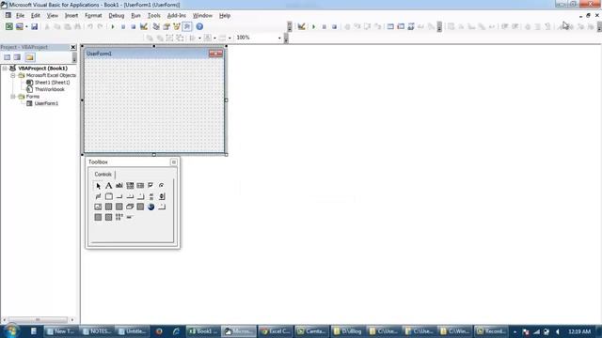Select the Select Objects arrow in Toolbox

(98, 186)
